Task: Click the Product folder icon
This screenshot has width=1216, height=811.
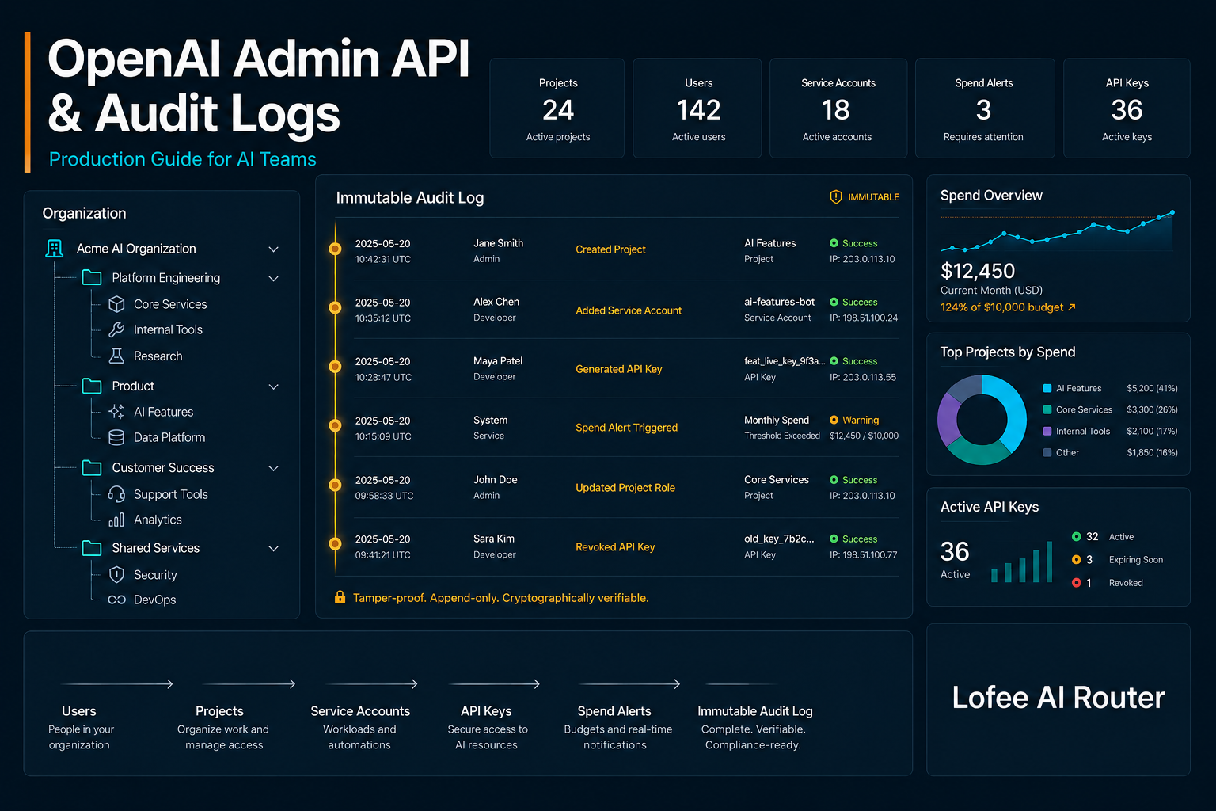Action: tap(92, 386)
